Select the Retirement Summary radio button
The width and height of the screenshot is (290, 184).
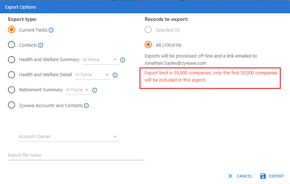tap(12, 90)
